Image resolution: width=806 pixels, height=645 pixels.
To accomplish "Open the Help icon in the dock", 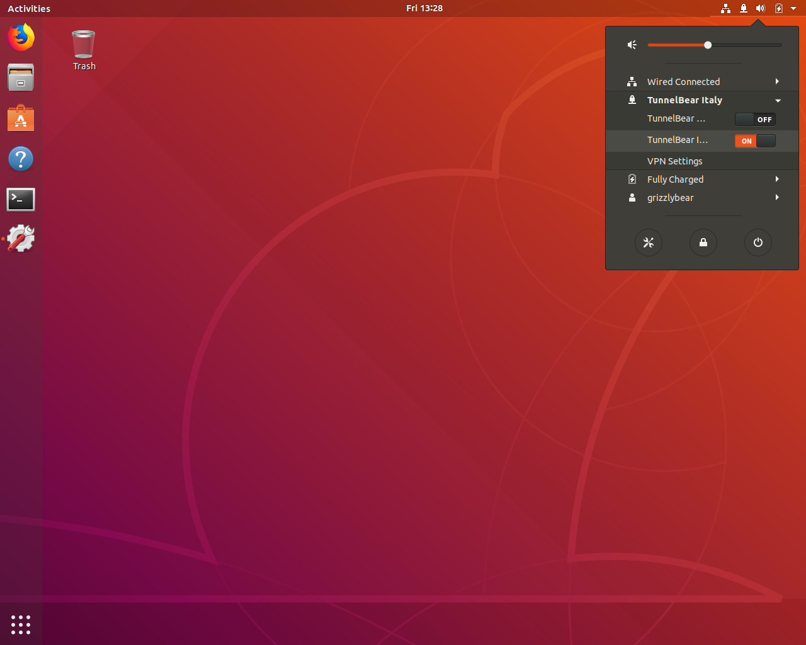I will click(x=21, y=159).
